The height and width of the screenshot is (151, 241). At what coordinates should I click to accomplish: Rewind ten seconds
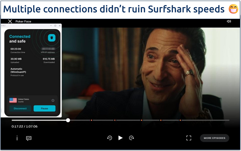click(110, 138)
